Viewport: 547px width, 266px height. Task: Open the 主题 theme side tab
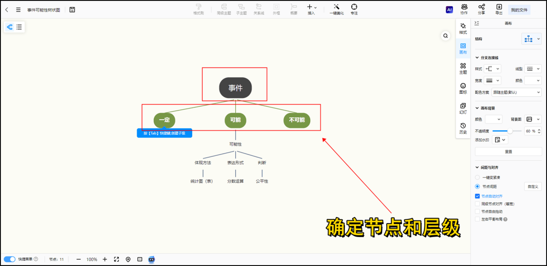463,68
